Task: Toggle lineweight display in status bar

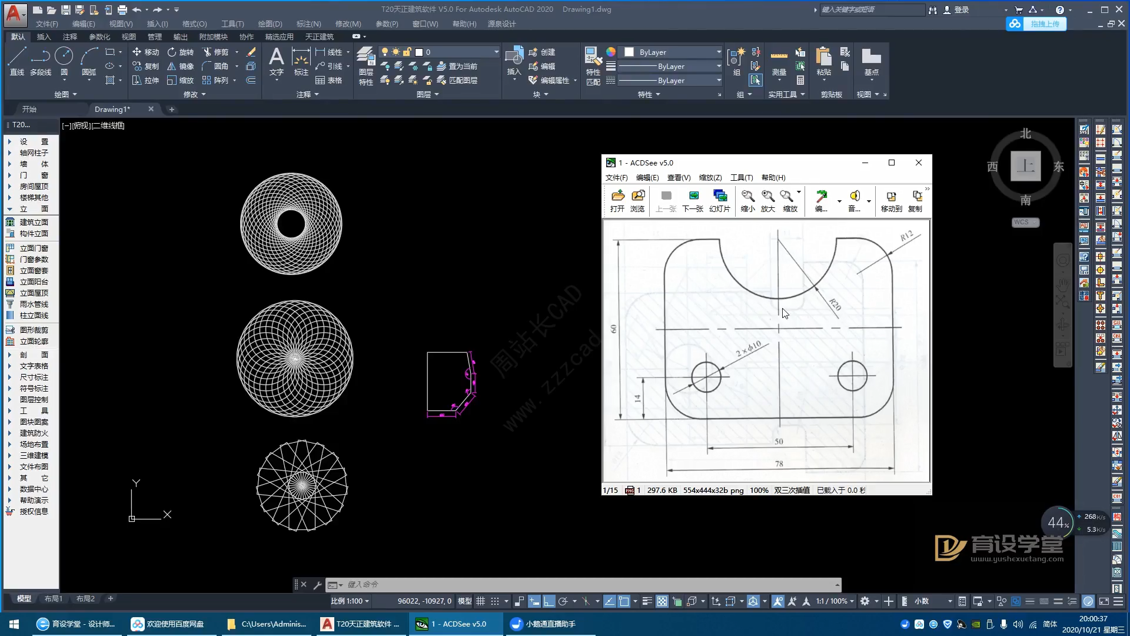Action: [647, 601]
